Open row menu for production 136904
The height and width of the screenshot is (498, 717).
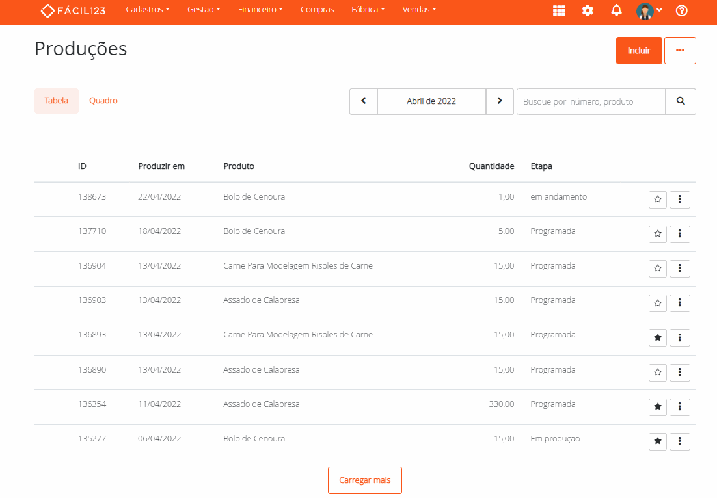pyautogui.click(x=679, y=269)
